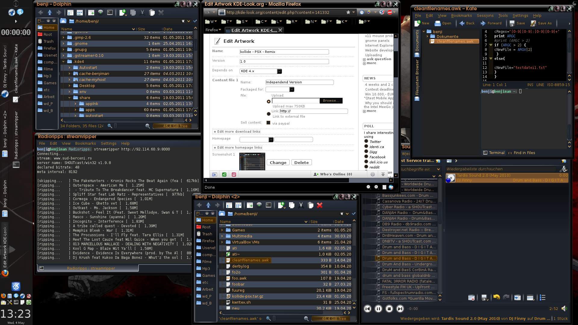Click Edit more homepage links
Screen dimensions: 578x325
238,148
